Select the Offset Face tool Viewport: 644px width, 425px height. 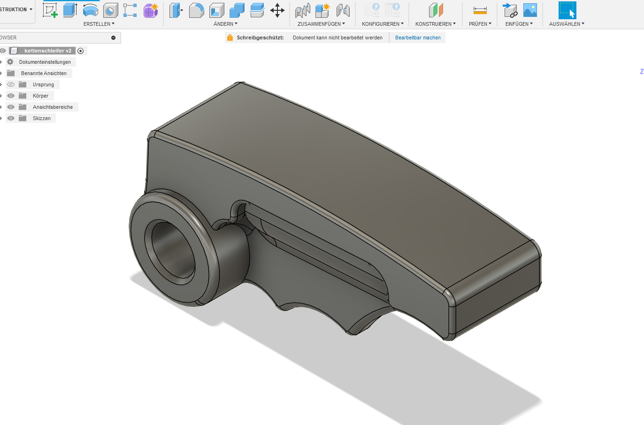click(257, 10)
